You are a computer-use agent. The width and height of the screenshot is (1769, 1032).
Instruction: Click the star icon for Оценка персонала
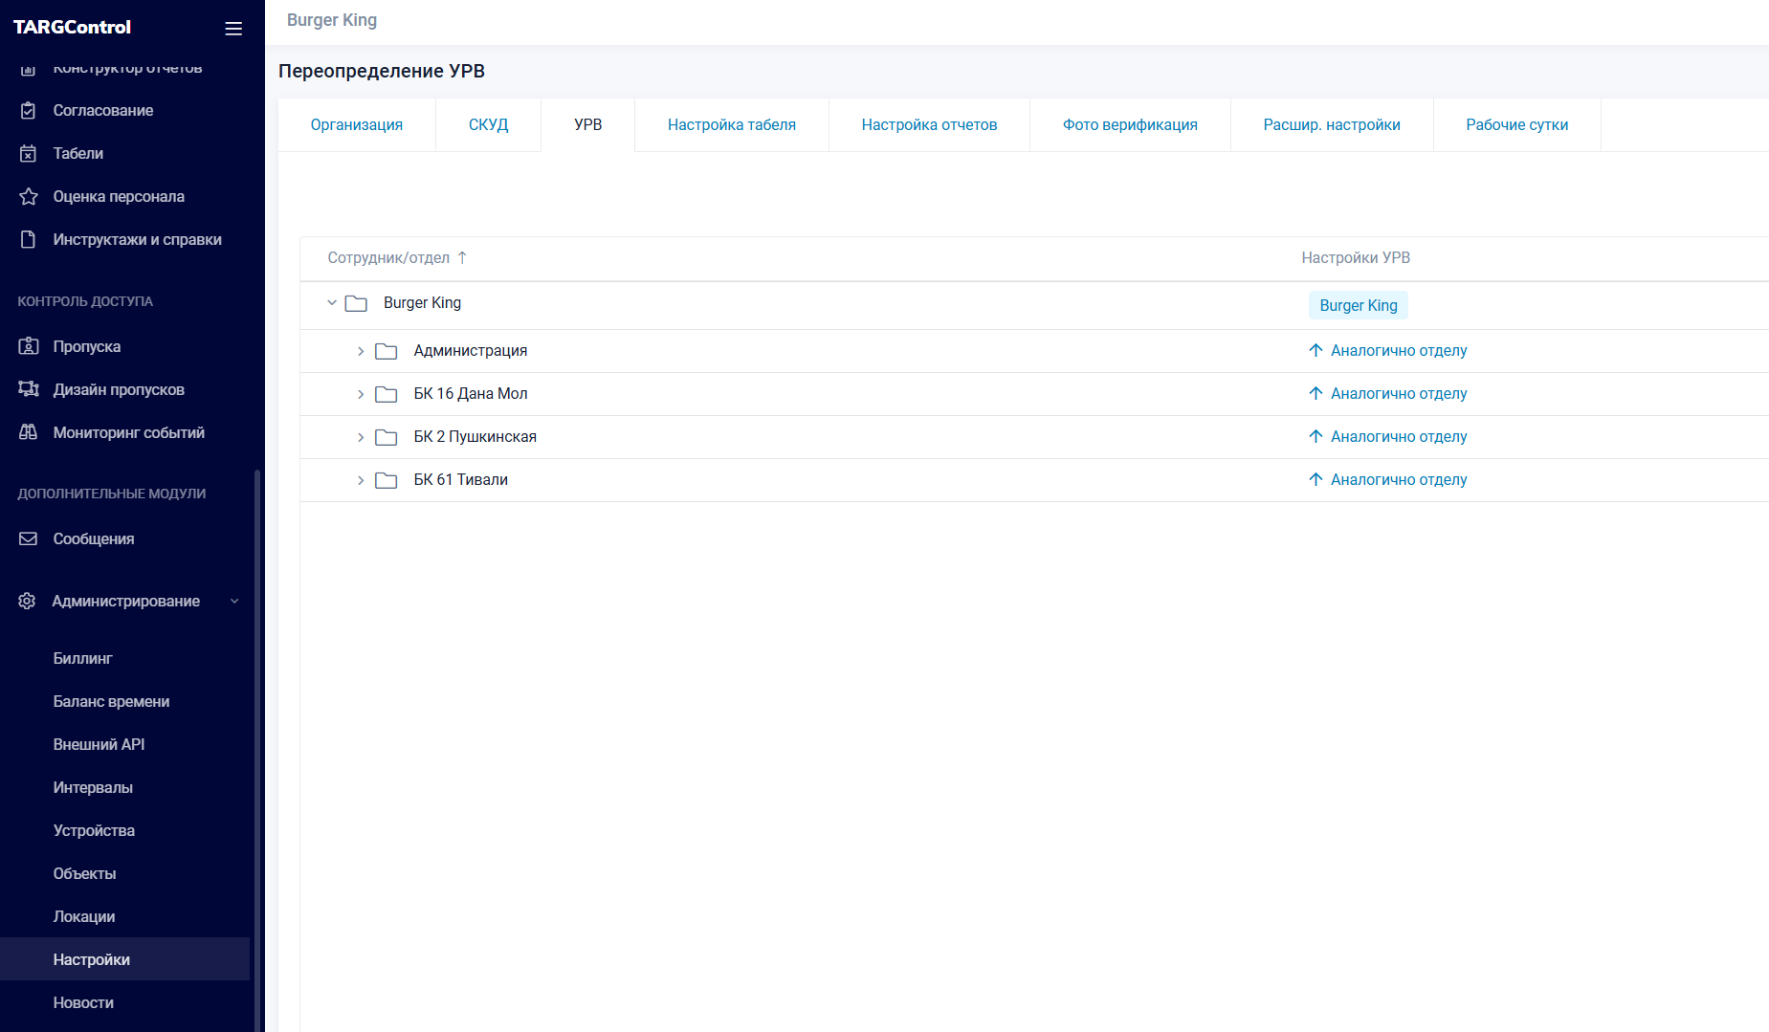click(29, 197)
